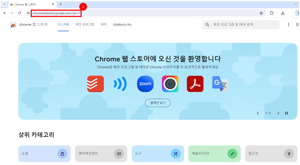Click the 1 / 5 slide counter
The height and width of the screenshot is (165, 300).
268,113
